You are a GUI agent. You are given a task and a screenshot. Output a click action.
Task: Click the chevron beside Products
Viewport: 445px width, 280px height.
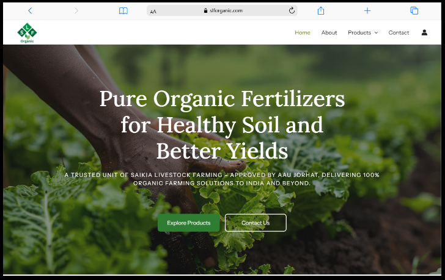point(376,33)
